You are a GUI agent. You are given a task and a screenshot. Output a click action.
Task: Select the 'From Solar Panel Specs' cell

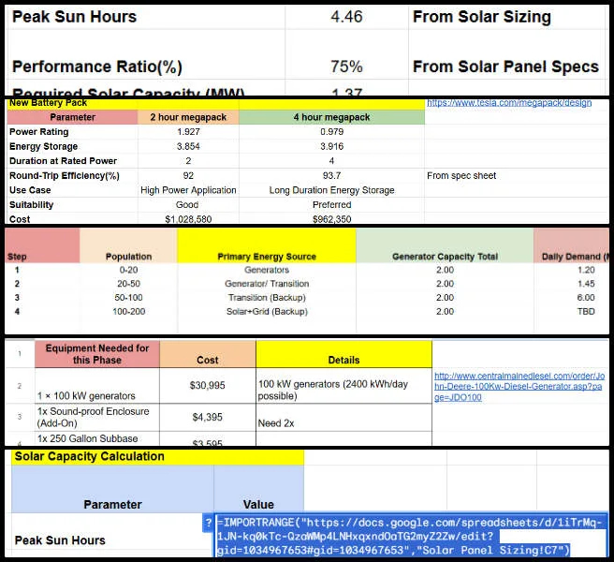click(508, 54)
